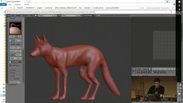Edit the brush name field below preview

point(11,37)
